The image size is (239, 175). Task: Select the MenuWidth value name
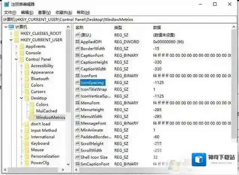(x=91, y=116)
